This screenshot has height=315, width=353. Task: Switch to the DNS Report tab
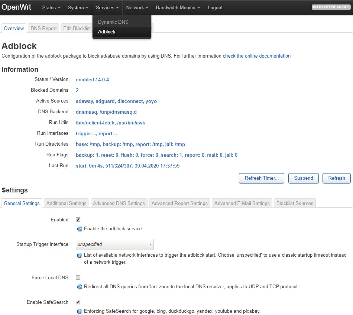pyautogui.click(x=43, y=28)
